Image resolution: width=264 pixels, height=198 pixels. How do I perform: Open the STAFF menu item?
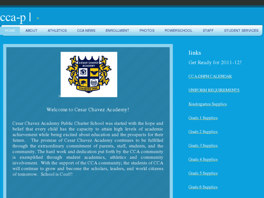point(208,31)
